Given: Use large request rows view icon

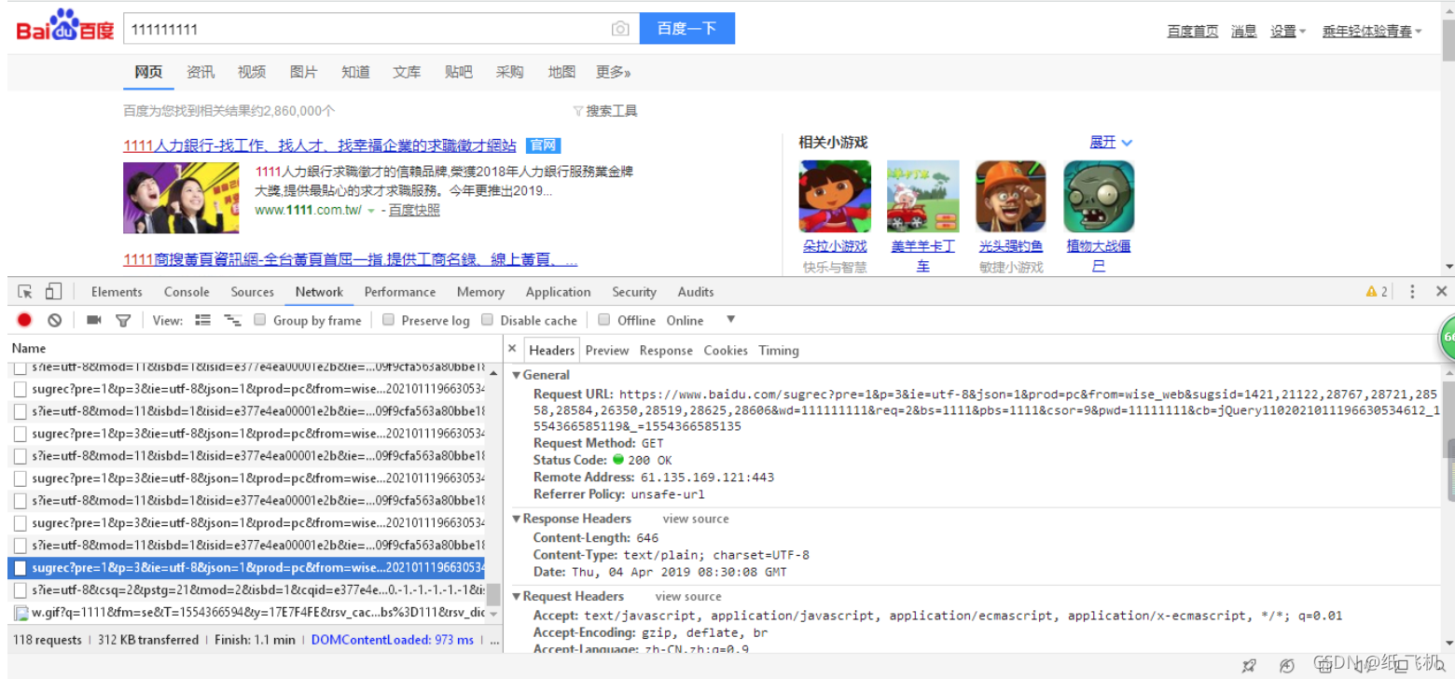Looking at the screenshot, I should [202, 320].
